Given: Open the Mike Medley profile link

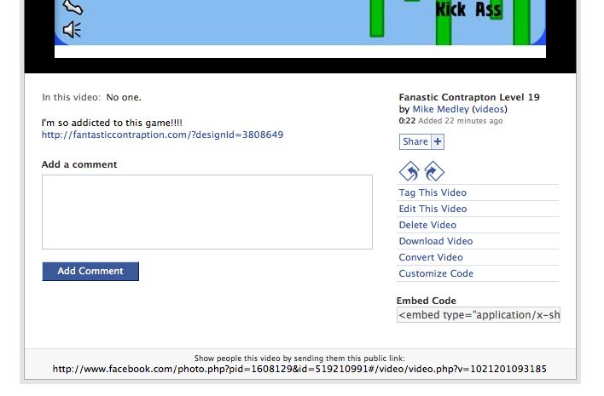Looking at the screenshot, I should (x=441, y=109).
